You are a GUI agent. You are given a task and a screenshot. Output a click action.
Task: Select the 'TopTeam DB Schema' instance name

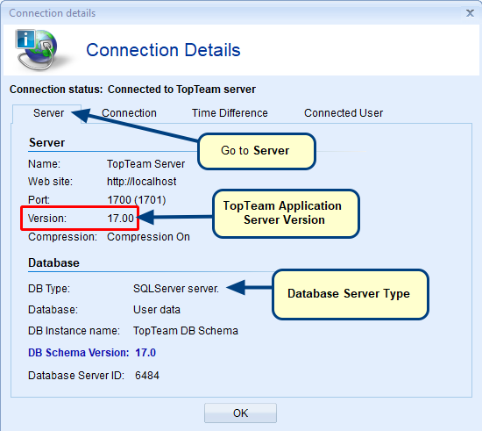186,331
